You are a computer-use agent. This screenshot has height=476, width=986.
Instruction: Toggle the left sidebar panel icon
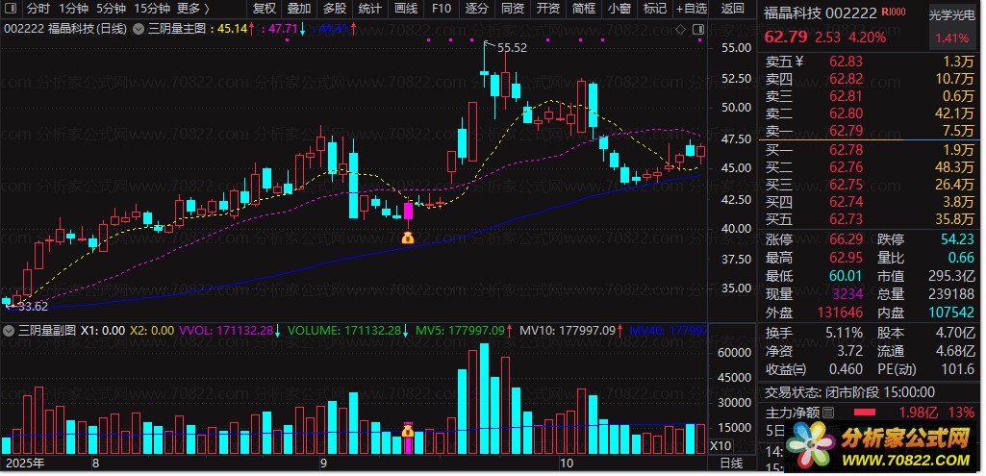13,9
